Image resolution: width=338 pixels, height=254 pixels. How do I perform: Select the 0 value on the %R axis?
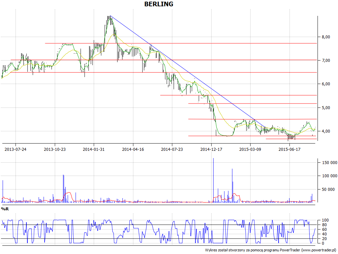[323, 243]
